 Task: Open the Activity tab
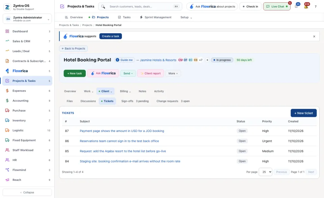pyautogui.click(x=159, y=91)
